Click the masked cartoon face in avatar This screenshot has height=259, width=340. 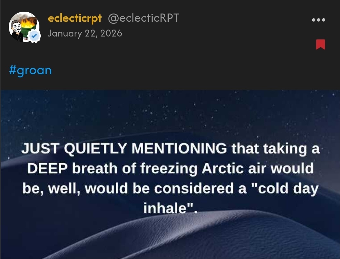tap(16, 29)
